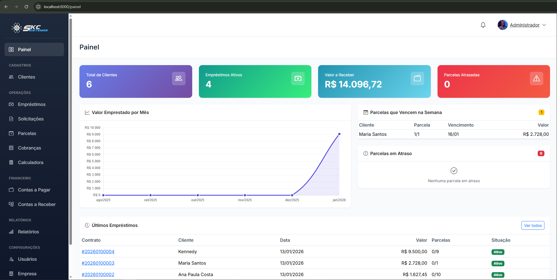
Task: Click the Ver todos button
Action: click(533, 226)
